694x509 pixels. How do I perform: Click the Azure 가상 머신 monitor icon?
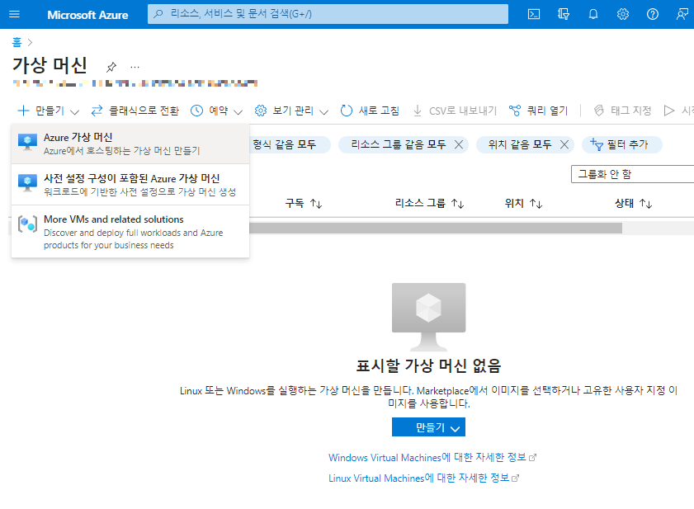point(27,142)
